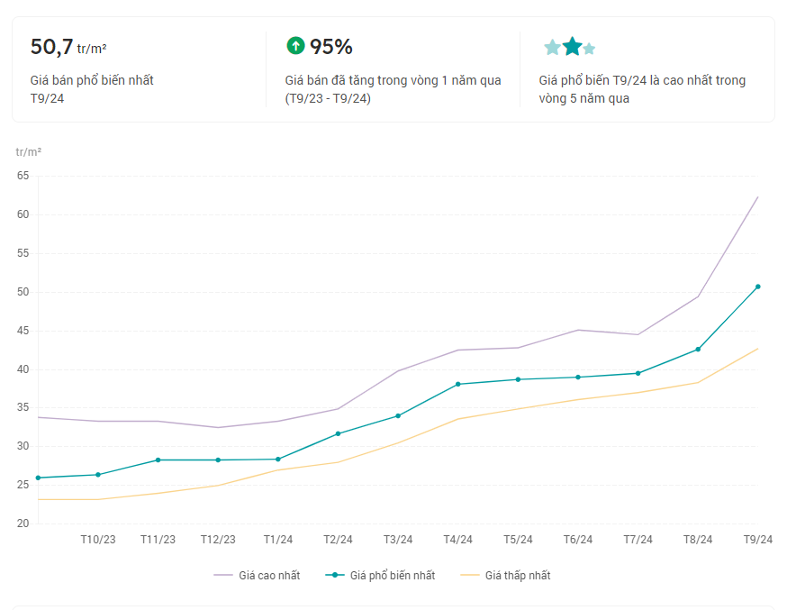
Task: Select the teal data point above T2/24
Action: (338, 433)
